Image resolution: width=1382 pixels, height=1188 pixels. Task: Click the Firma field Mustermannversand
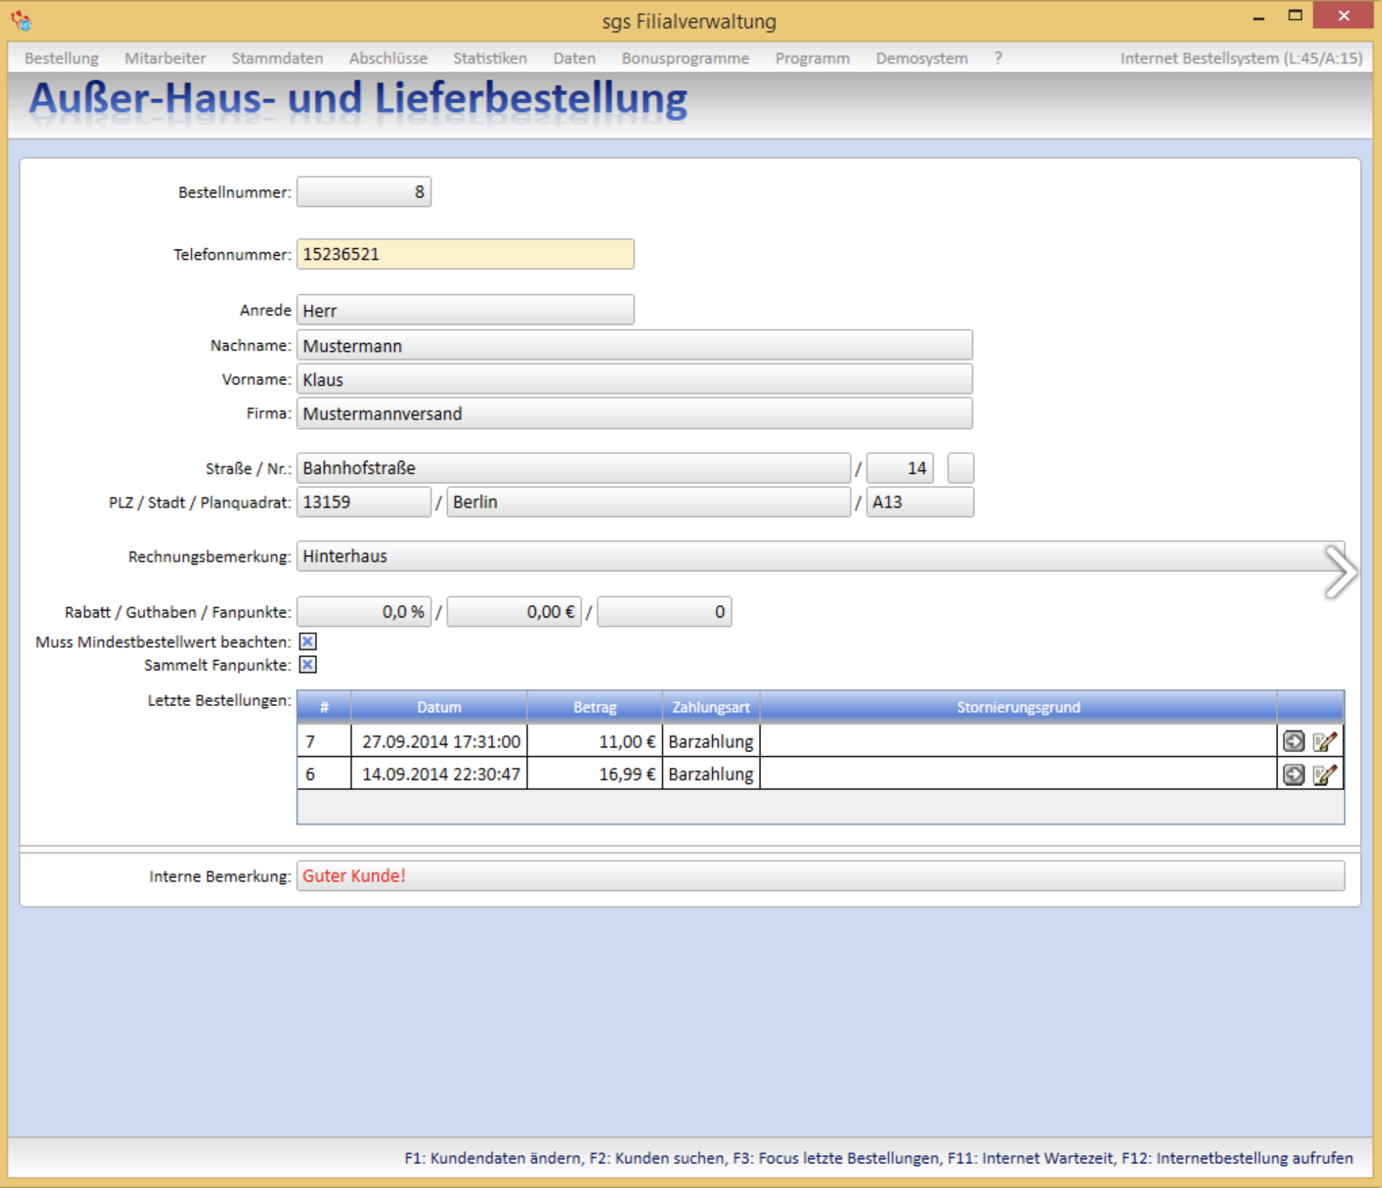pos(635,414)
